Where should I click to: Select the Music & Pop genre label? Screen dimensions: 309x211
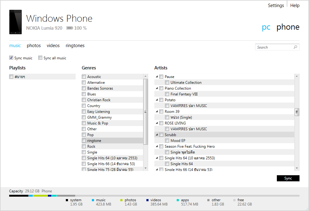point(98,123)
